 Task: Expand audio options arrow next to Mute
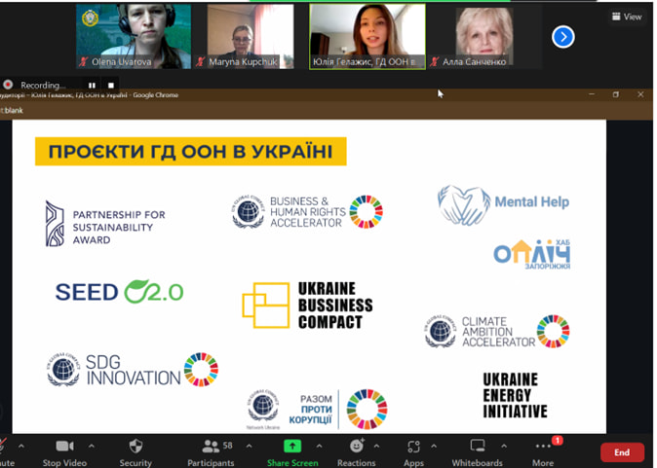21,447
